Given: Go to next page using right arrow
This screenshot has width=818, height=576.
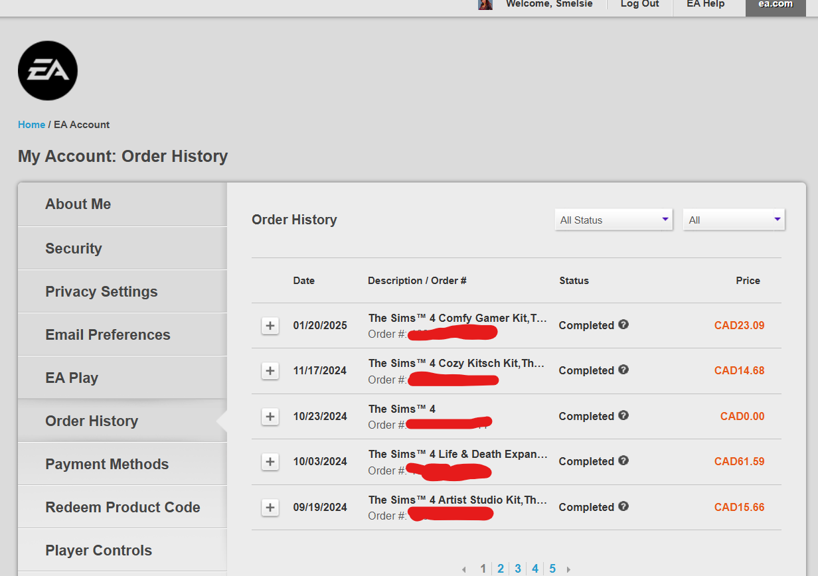Looking at the screenshot, I should click(568, 569).
